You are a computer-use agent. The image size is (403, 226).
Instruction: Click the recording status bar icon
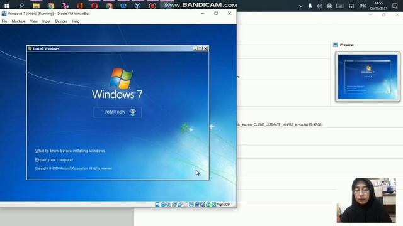coord(197,205)
